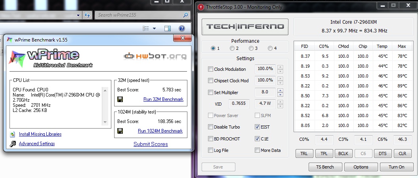Open the Install Missing Libraries link
This screenshot has width=418, height=178.
click(40, 134)
